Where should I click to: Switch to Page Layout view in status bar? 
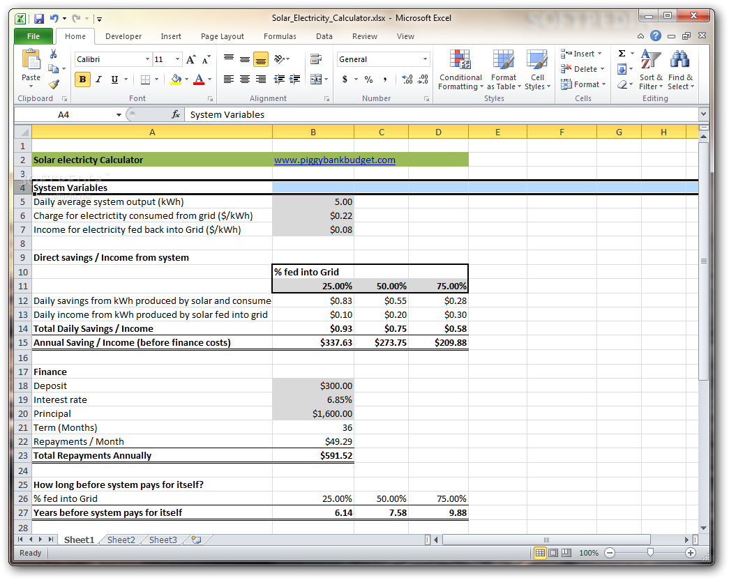click(x=553, y=553)
